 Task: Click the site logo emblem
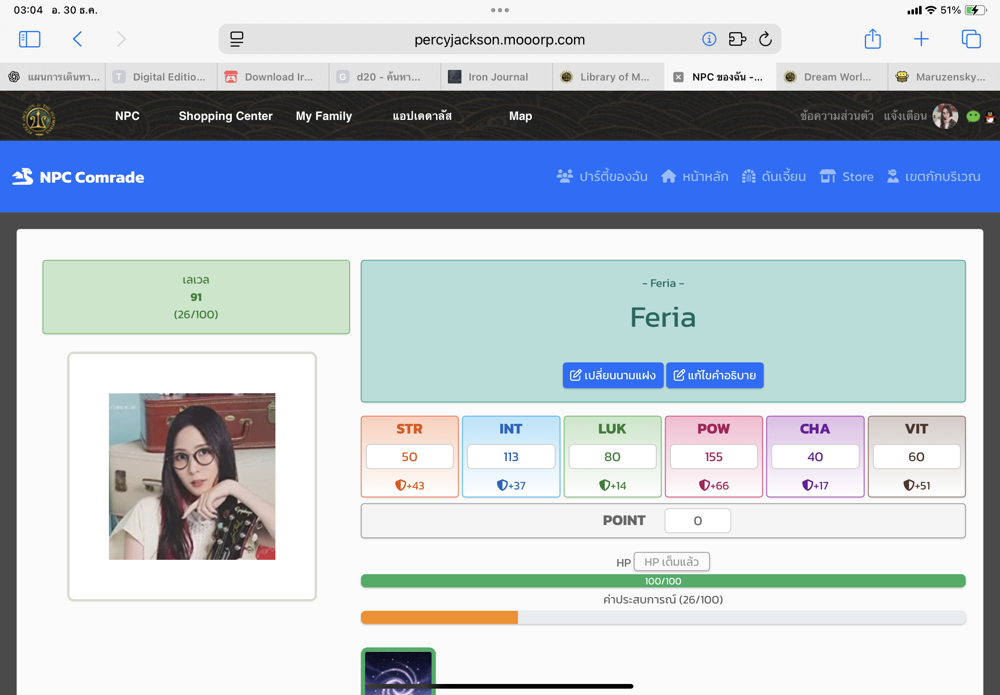(x=39, y=119)
